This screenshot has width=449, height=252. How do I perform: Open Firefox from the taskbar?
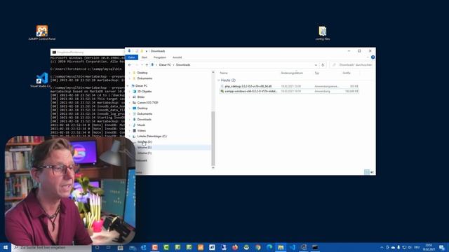235,247
